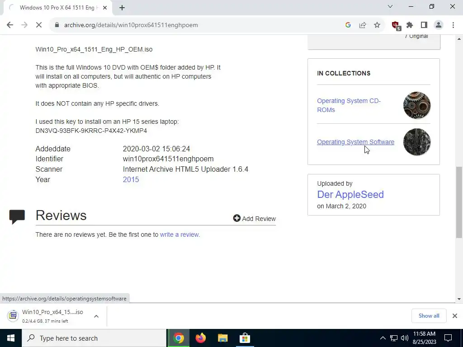463x347 pixels.
Task: Click the identifier win10prox641511enghpoem value
Action: (168, 159)
